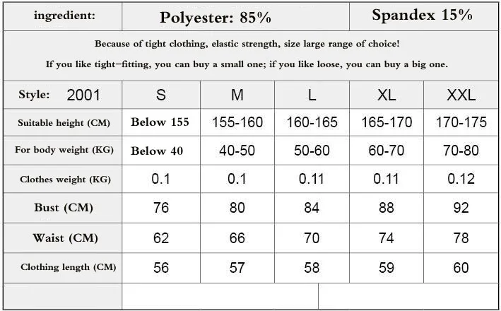The height and width of the screenshot is (311, 501).
Task: Select the XXL size column header
Action: [x=461, y=95]
